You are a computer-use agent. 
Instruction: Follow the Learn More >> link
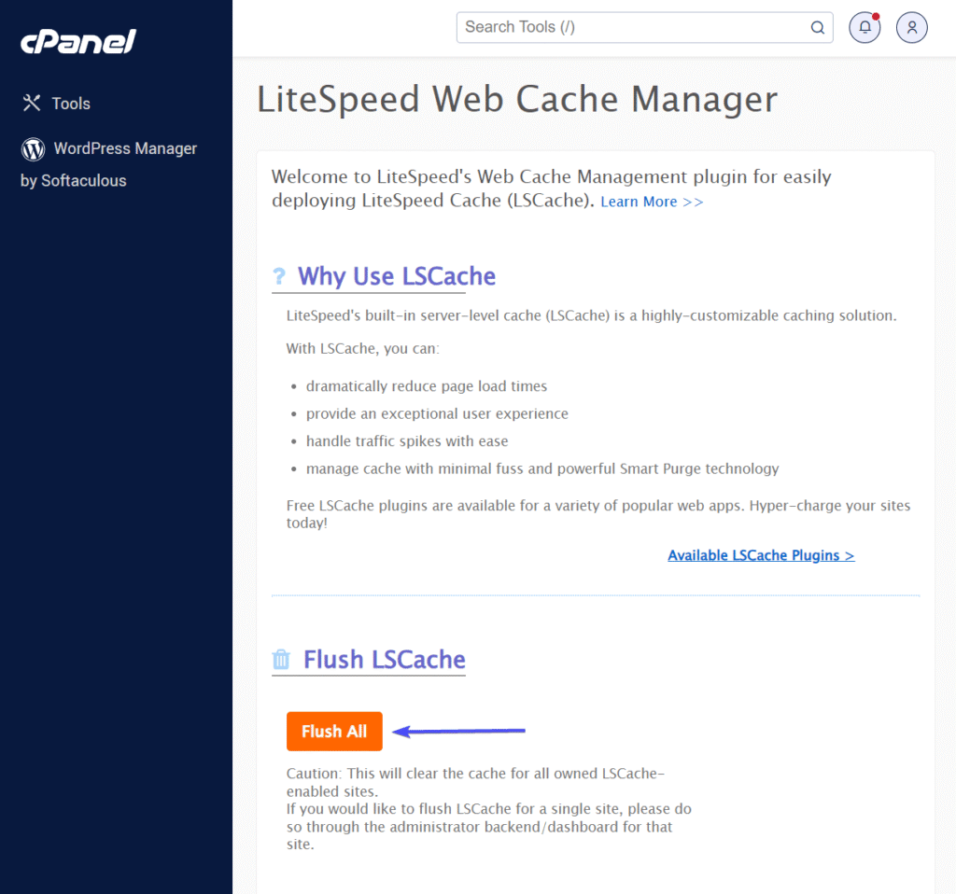click(x=652, y=202)
